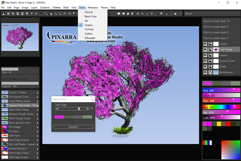Click the yellow swatch in palette
The height and width of the screenshot is (161, 241).
(219, 124)
